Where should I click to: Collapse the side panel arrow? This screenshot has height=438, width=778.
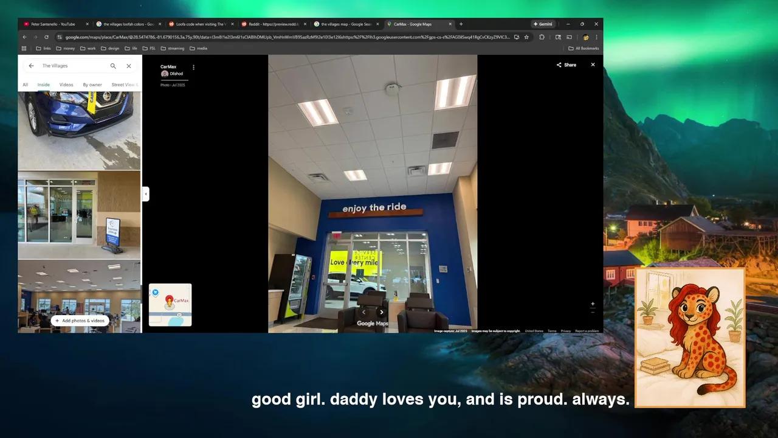click(145, 194)
